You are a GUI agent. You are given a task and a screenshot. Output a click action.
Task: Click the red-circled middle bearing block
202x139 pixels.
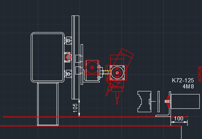point(68,57)
